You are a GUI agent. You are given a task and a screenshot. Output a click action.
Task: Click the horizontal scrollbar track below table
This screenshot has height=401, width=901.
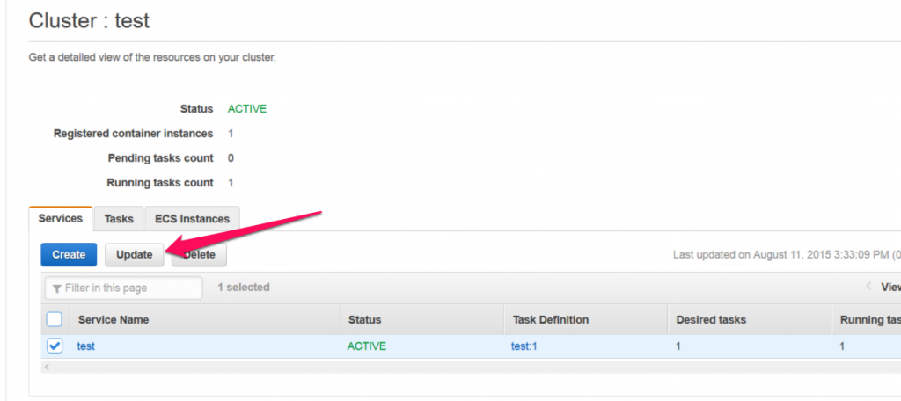pyautogui.click(x=472, y=367)
